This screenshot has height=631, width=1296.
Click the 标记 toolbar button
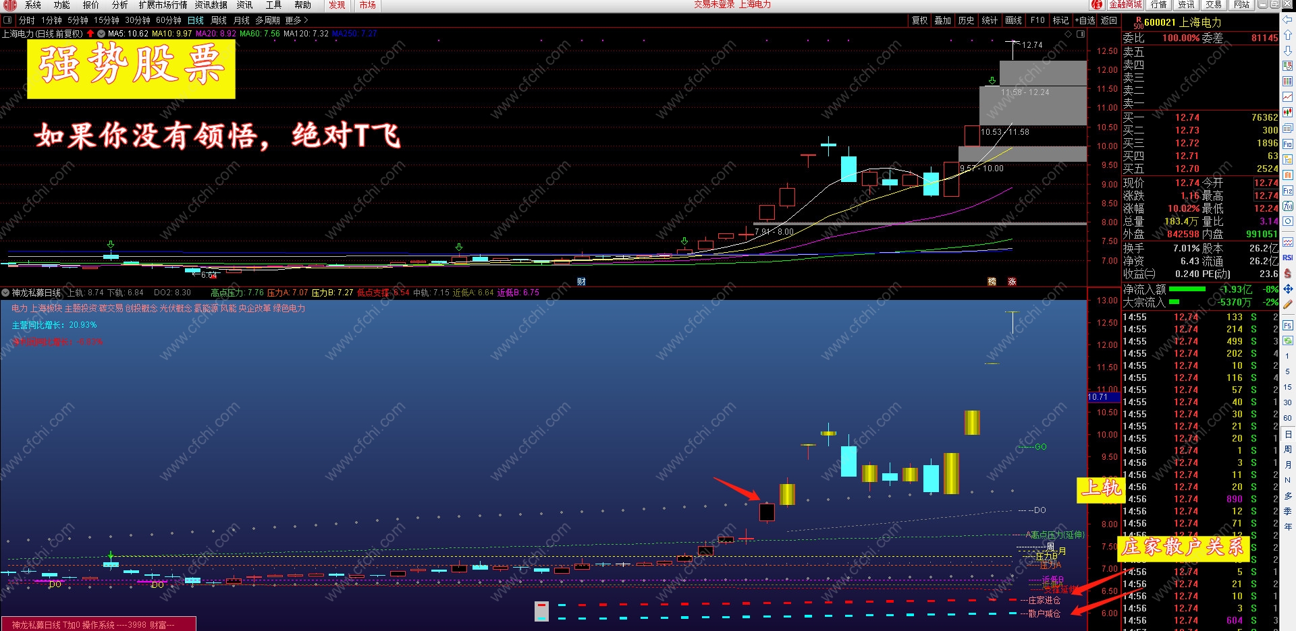tap(1060, 20)
